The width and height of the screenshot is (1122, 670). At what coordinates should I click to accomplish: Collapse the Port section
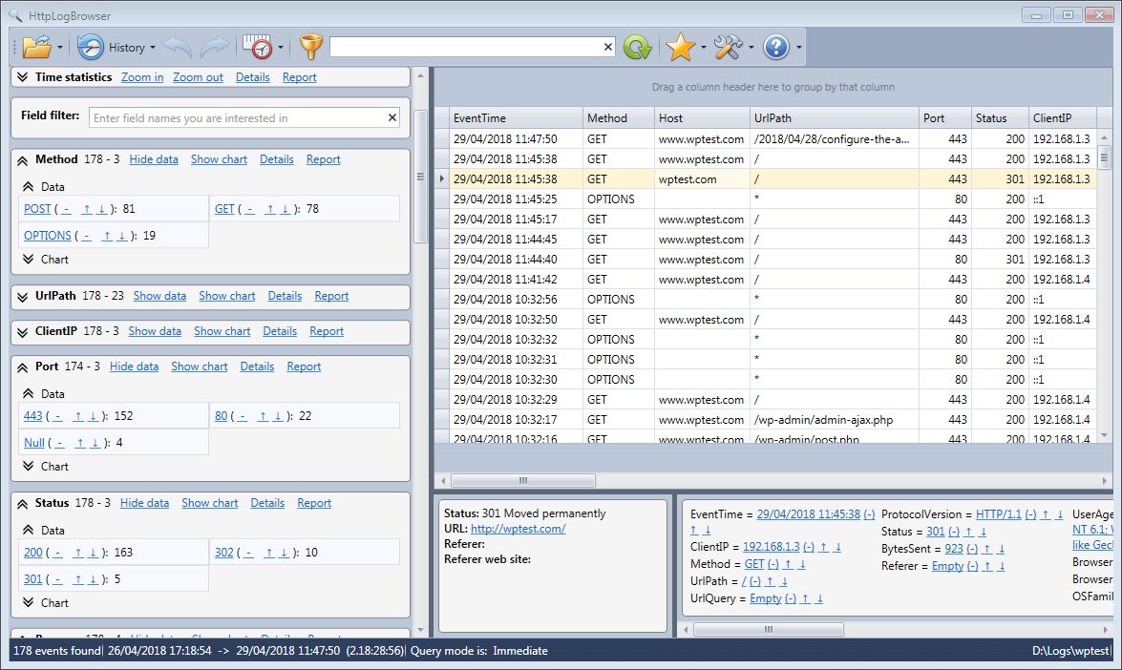23,366
